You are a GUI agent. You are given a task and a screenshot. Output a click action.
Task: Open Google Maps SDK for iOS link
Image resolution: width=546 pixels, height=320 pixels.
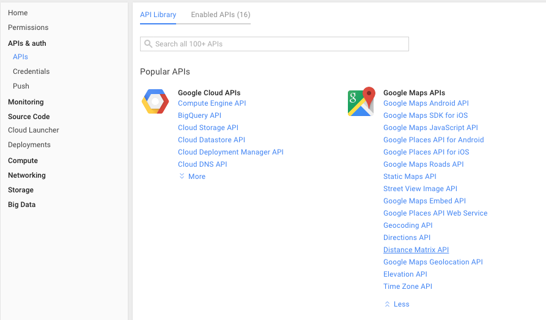[x=426, y=115]
